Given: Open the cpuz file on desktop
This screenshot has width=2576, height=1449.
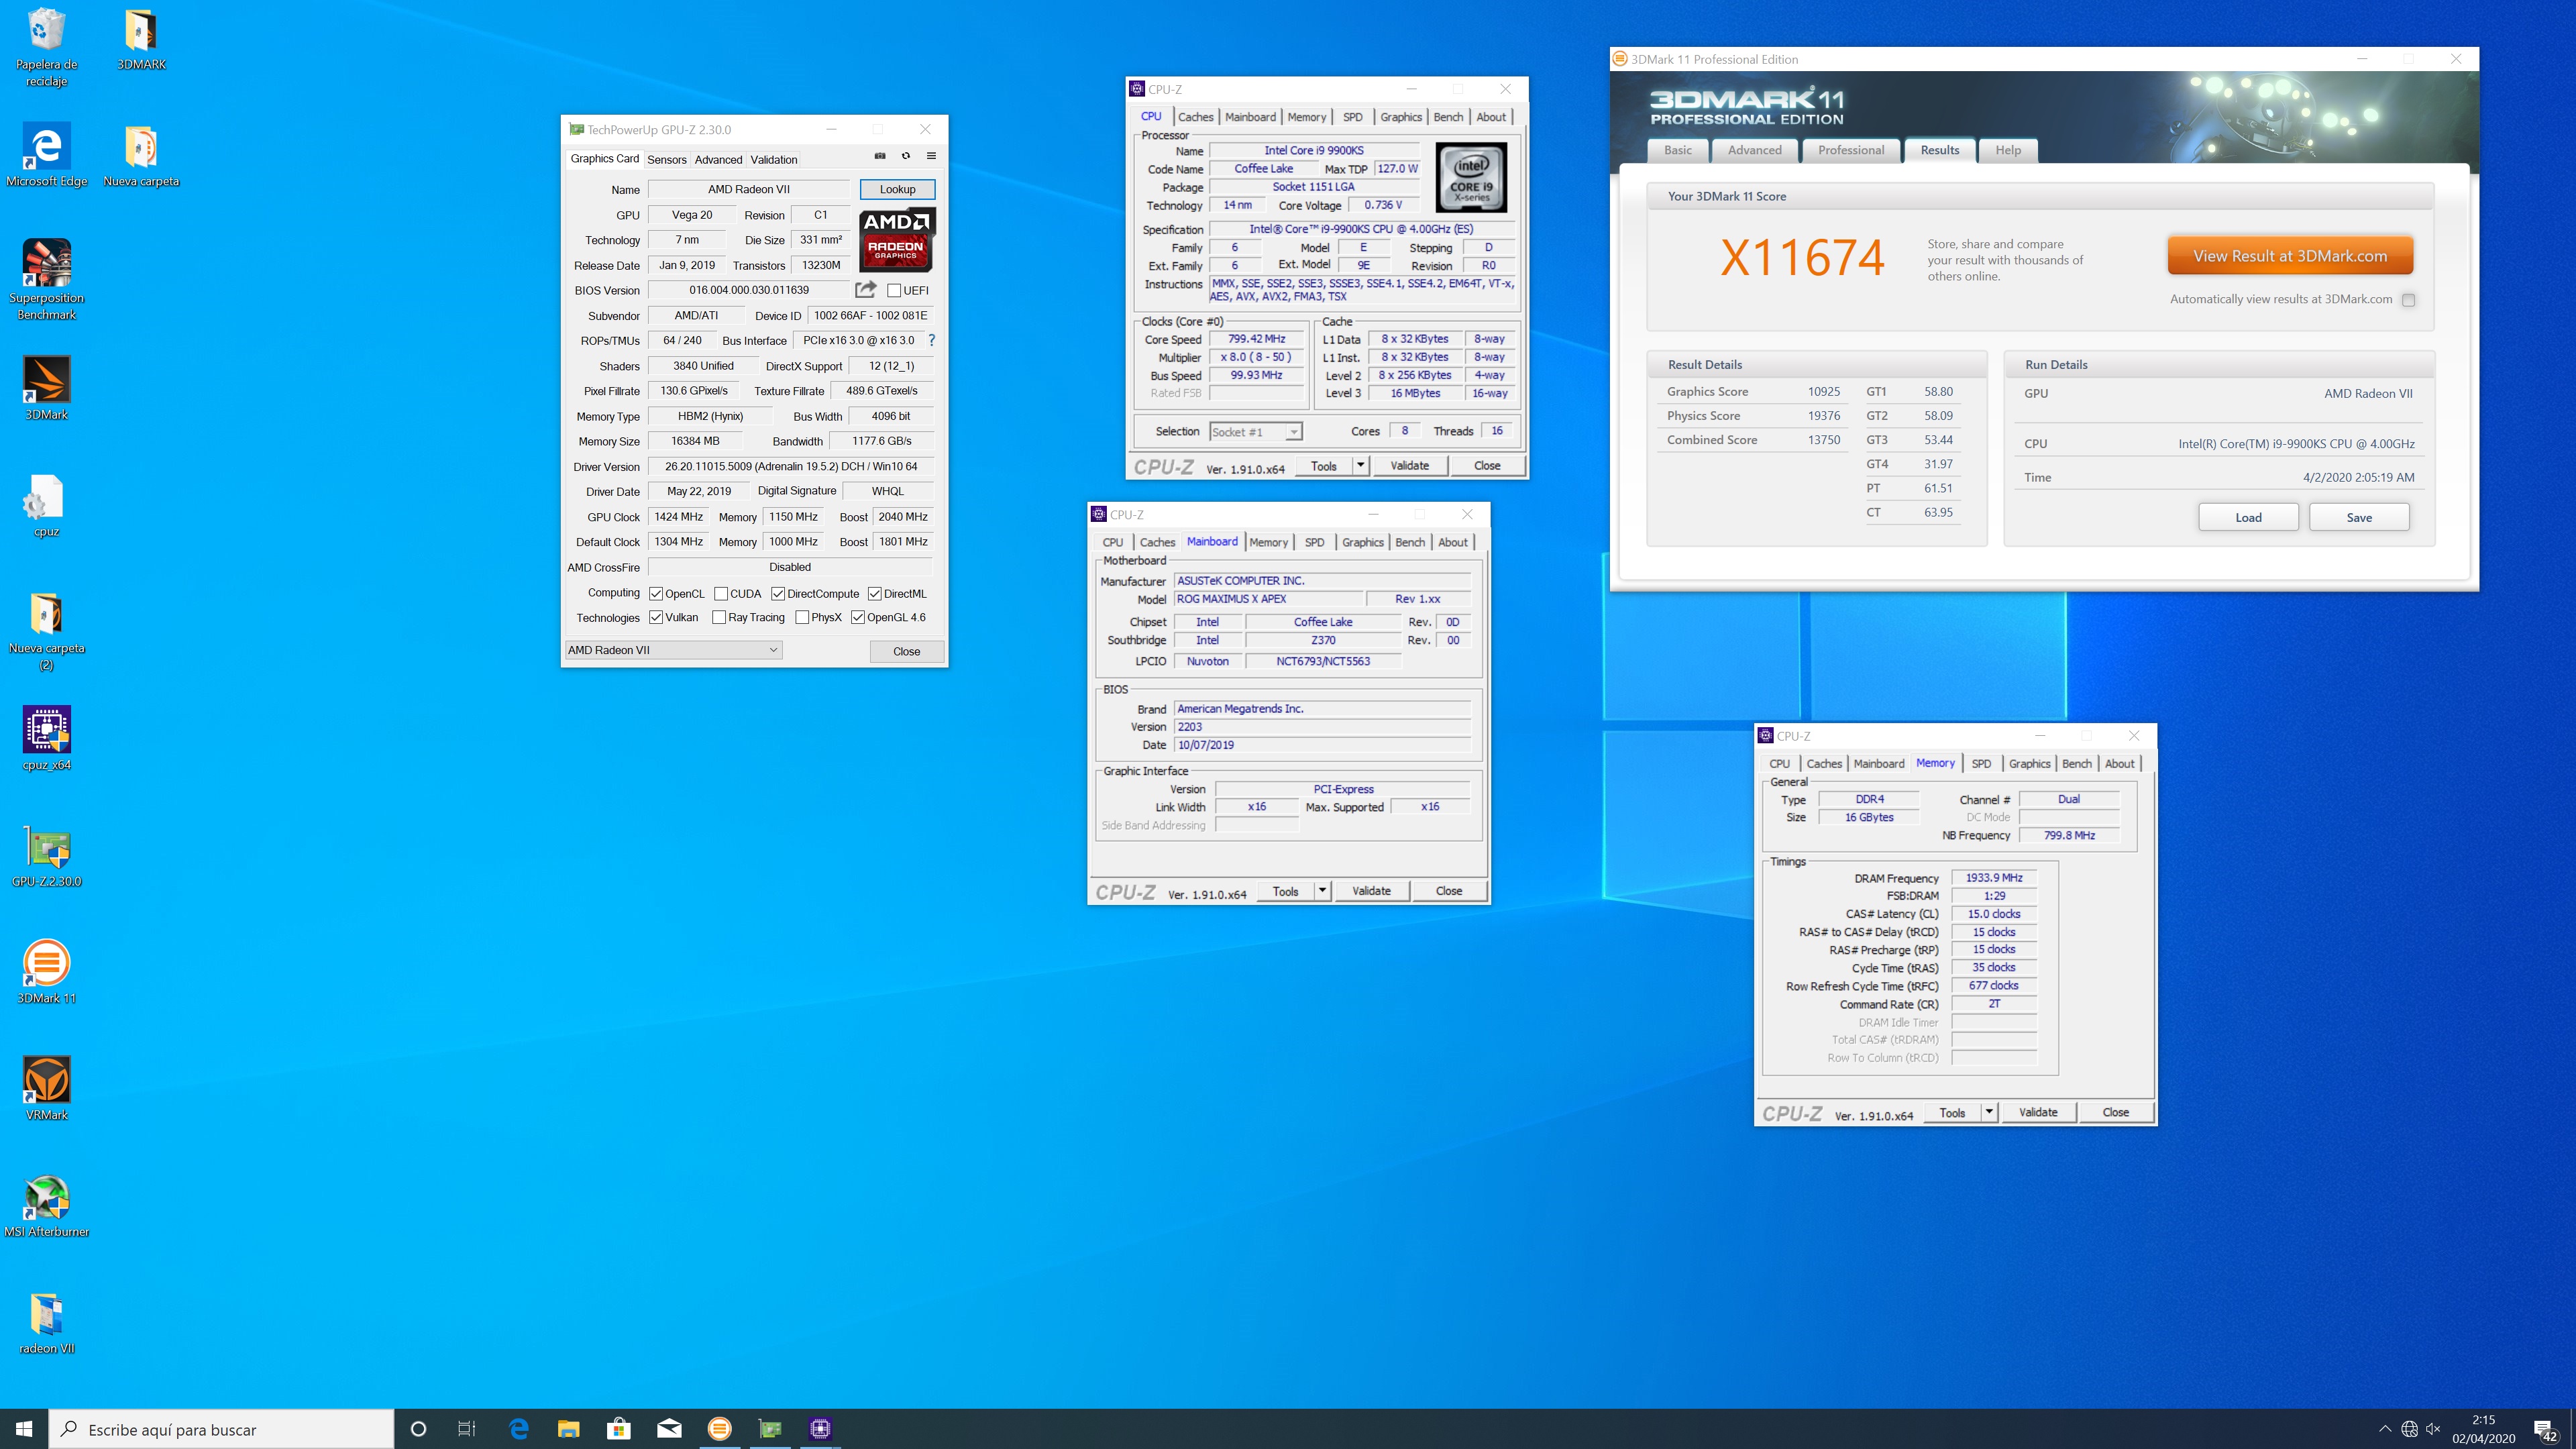Looking at the screenshot, I should 46,506.
